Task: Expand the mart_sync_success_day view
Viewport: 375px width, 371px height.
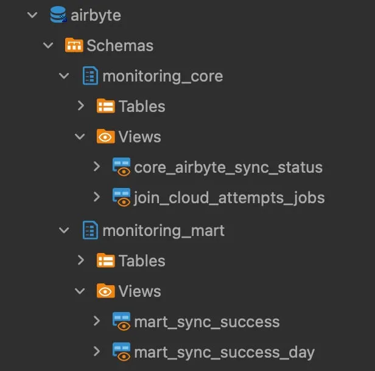Action: 97,352
